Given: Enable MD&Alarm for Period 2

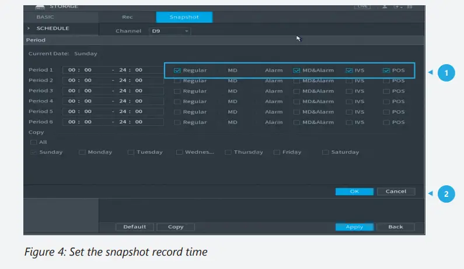Looking at the screenshot, I should 296,81.
